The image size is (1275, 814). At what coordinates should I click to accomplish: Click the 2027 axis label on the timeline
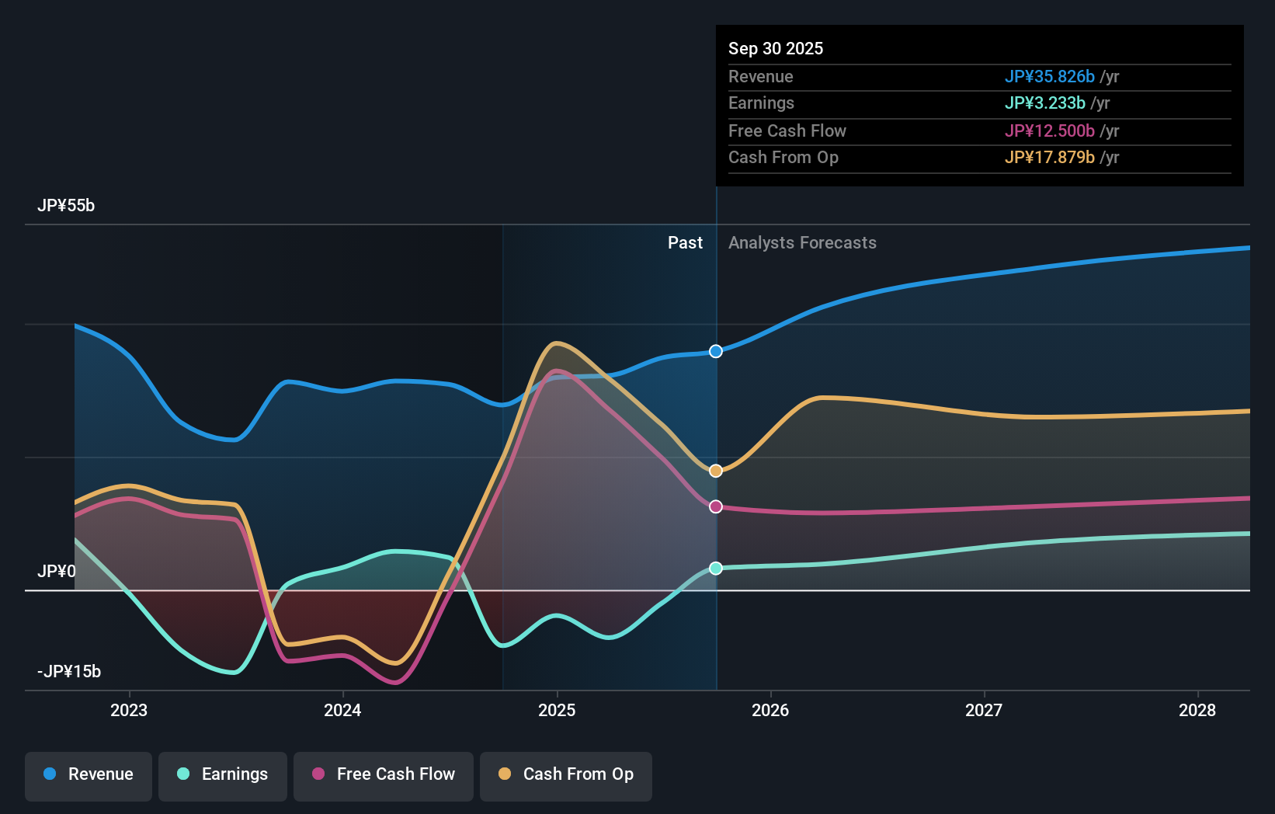tap(984, 710)
